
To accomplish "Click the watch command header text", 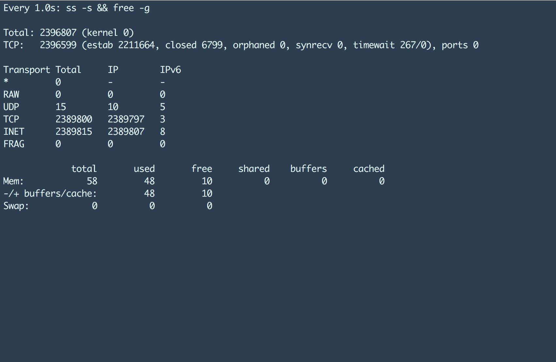I will (x=76, y=8).
